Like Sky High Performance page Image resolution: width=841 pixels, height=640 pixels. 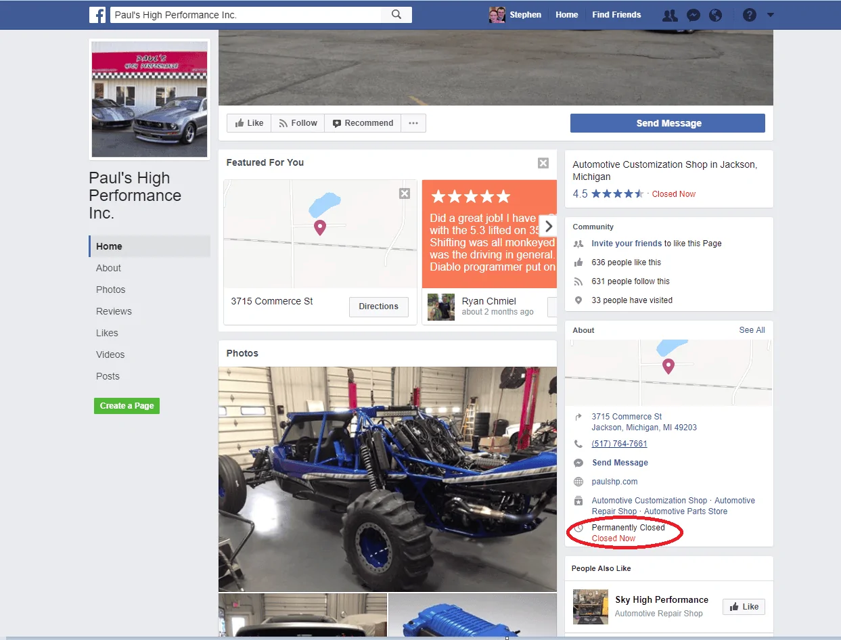click(x=744, y=607)
